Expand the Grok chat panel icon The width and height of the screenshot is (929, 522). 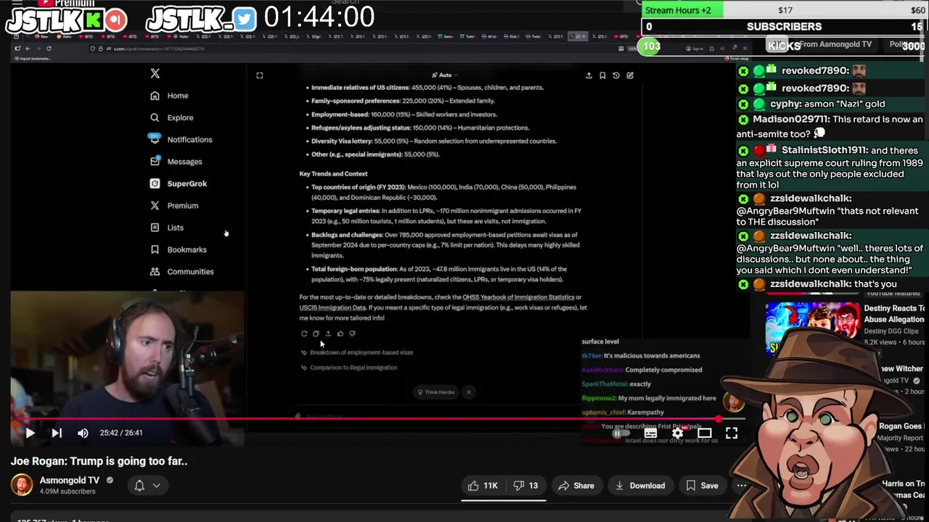coord(259,75)
